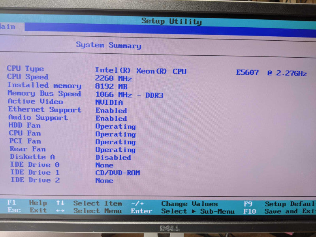
Task: Click the Exit hint in footer
Action: (x=38, y=211)
